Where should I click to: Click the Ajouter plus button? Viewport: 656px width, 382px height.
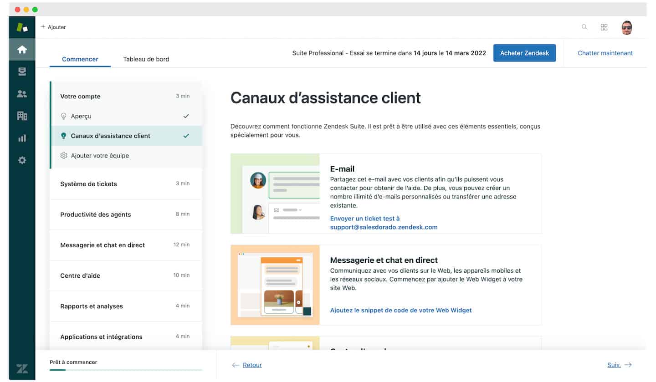[53, 27]
